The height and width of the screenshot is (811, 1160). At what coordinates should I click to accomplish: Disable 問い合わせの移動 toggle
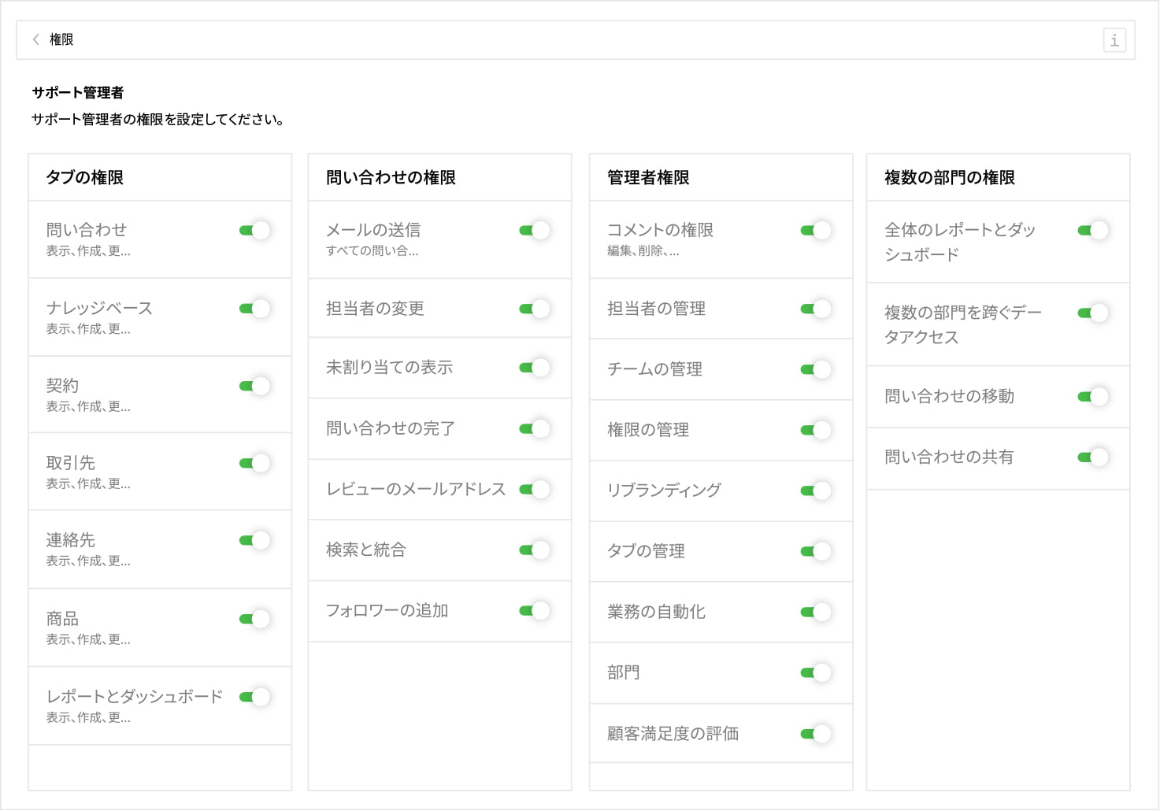[1093, 397]
